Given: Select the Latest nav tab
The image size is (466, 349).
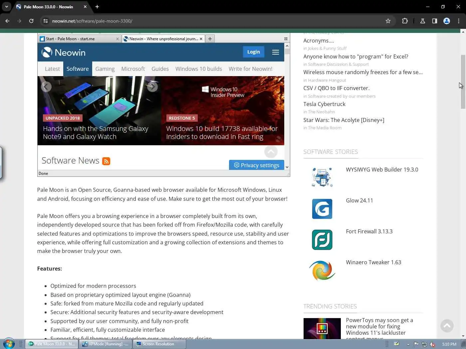Looking at the screenshot, I should click(52, 69).
